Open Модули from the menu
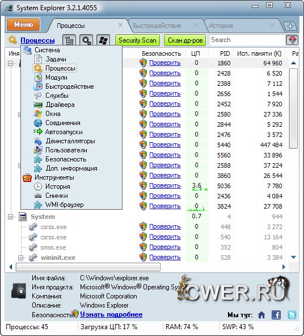This screenshot has width=304, height=336. (x=56, y=77)
